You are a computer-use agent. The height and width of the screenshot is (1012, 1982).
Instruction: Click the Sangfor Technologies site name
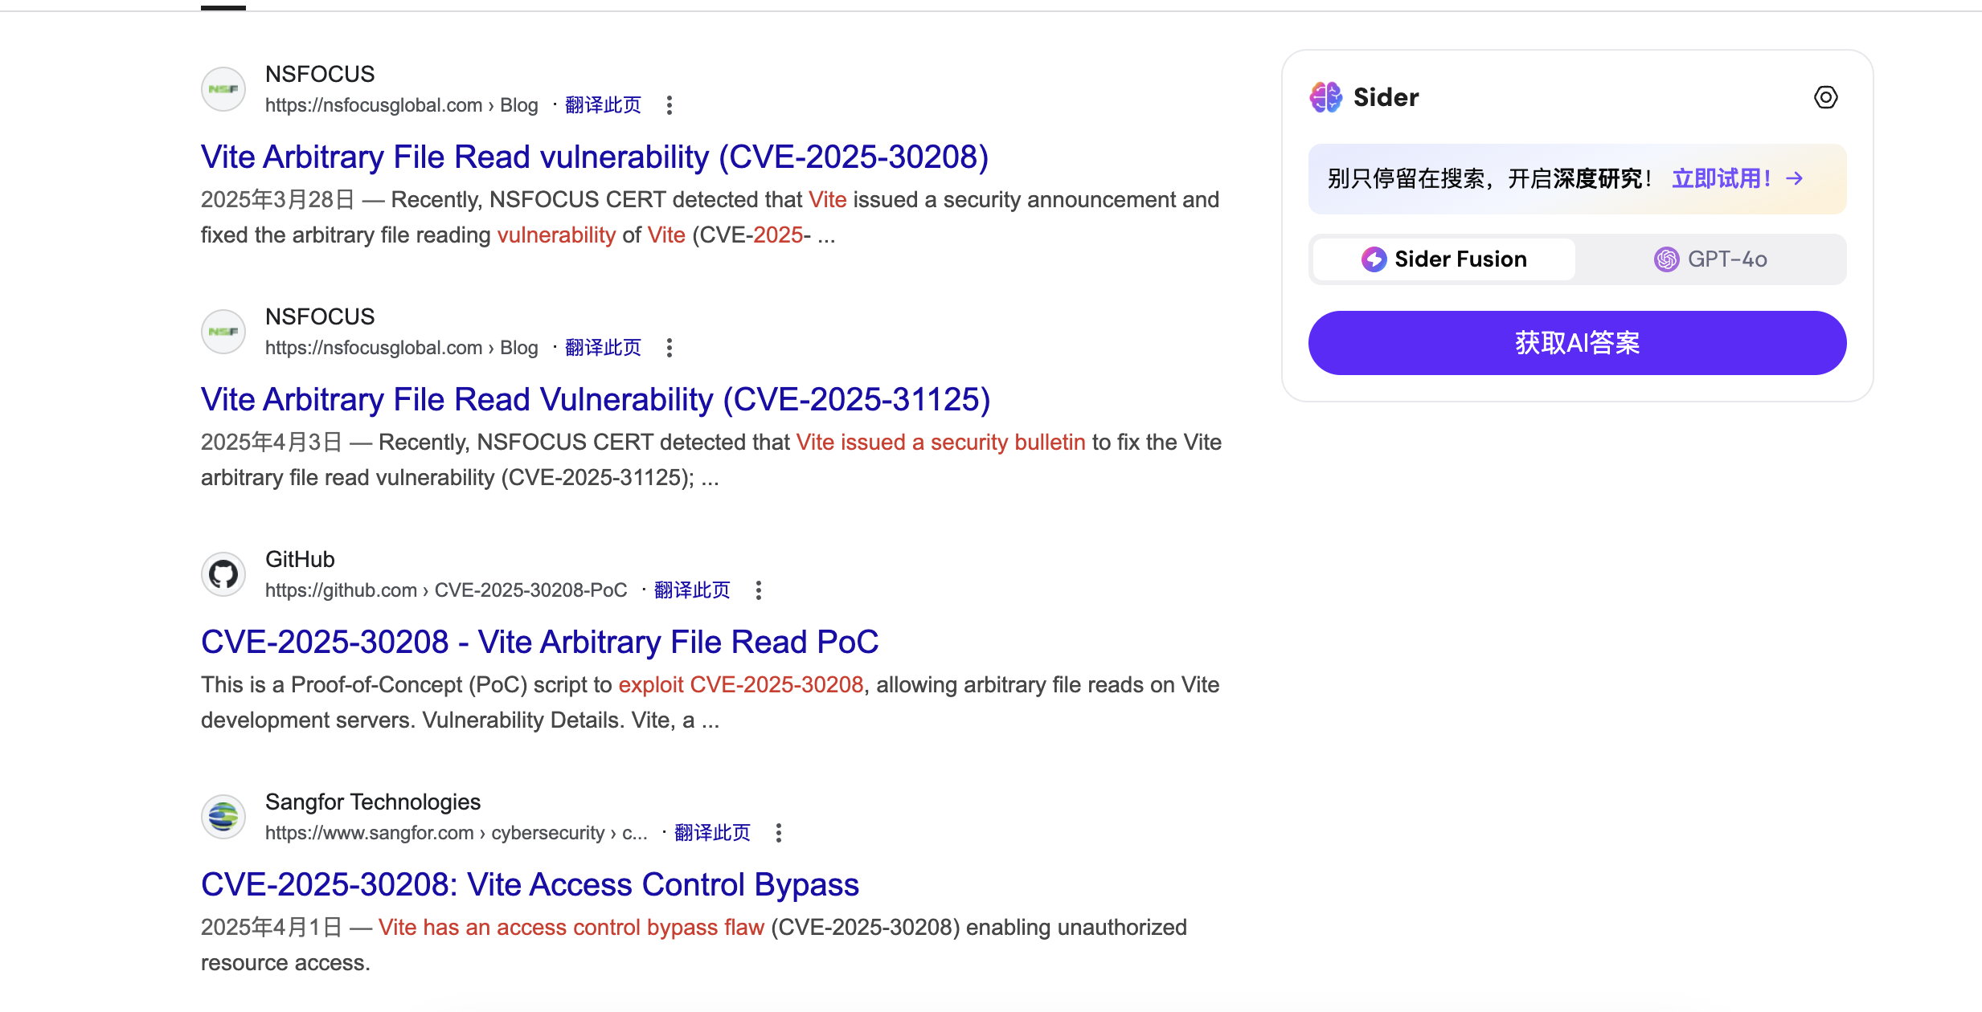click(373, 802)
